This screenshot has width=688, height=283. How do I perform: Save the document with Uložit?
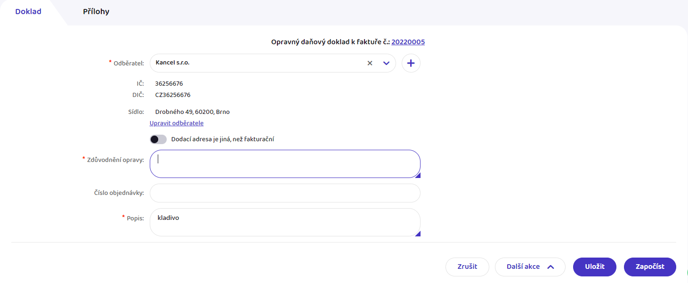pyautogui.click(x=595, y=267)
